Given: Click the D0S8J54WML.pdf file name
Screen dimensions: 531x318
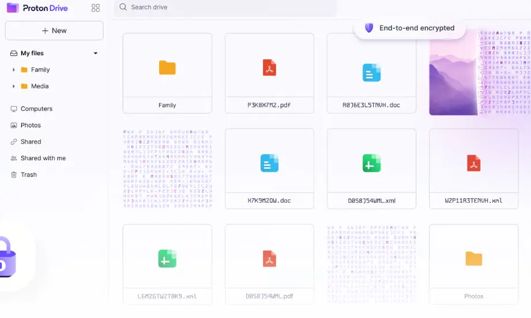Looking at the screenshot, I should point(270,296).
